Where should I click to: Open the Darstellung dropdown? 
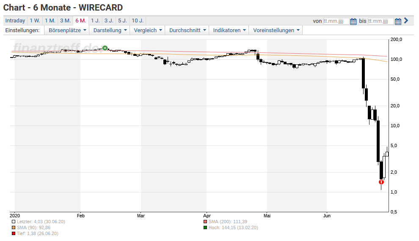click(110, 30)
